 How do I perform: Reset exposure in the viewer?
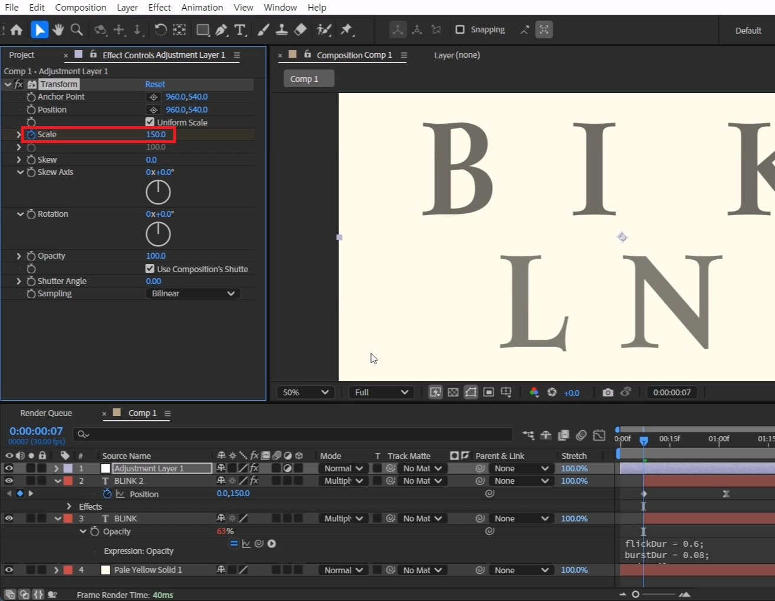pos(552,392)
